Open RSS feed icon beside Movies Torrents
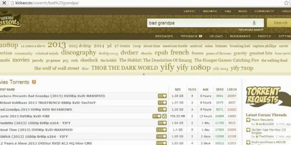Image resolution: width=291 pixels, height=145 pixels. (x=34, y=82)
